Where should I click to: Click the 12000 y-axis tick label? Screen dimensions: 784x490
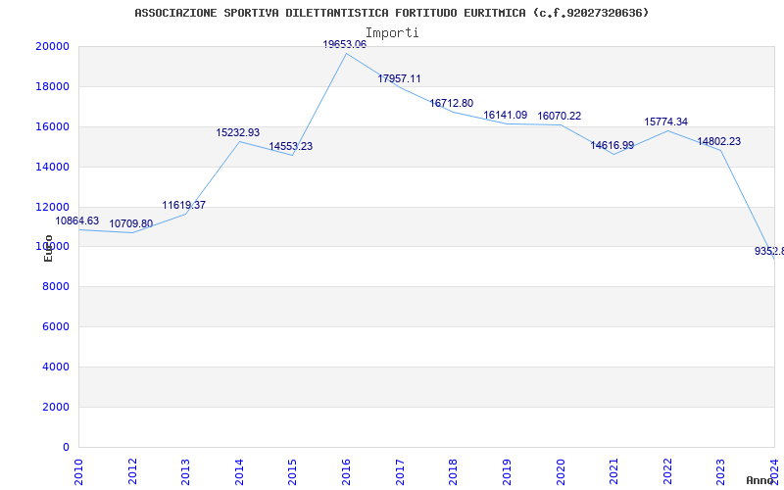(52, 207)
